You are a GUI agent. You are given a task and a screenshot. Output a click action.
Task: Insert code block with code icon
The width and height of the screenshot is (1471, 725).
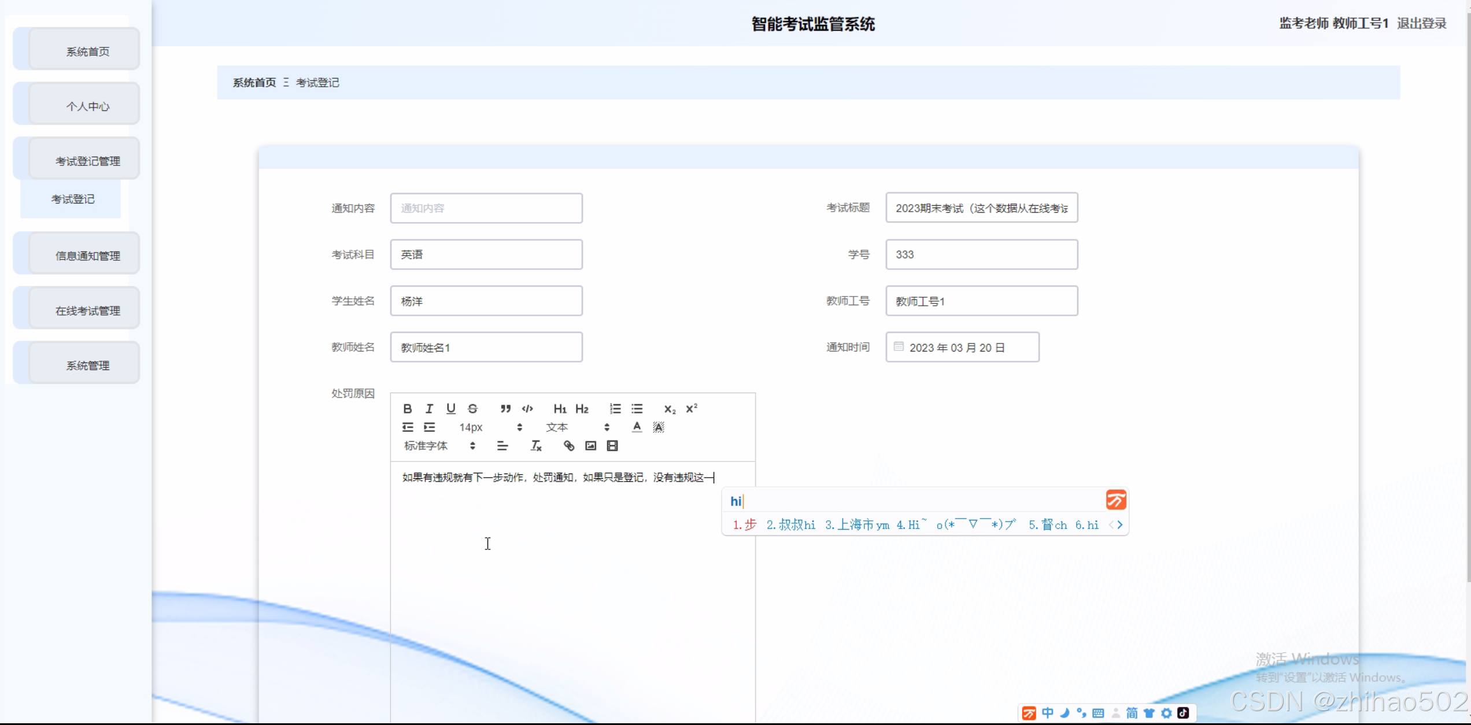pyautogui.click(x=527, y=409)
